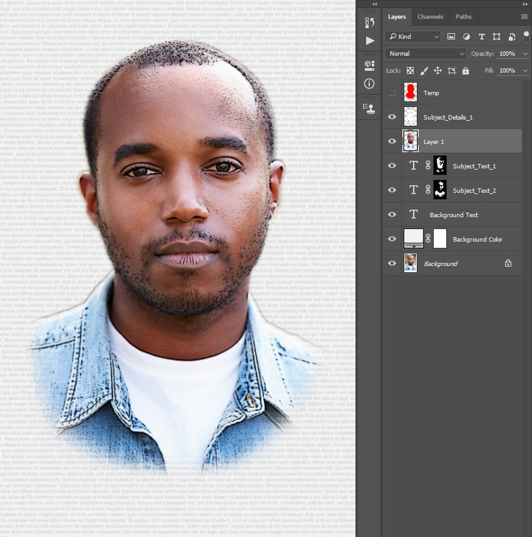
Task: Select the Subject_Text_1 layer mask thumbnail
Action: pos(441,166)
